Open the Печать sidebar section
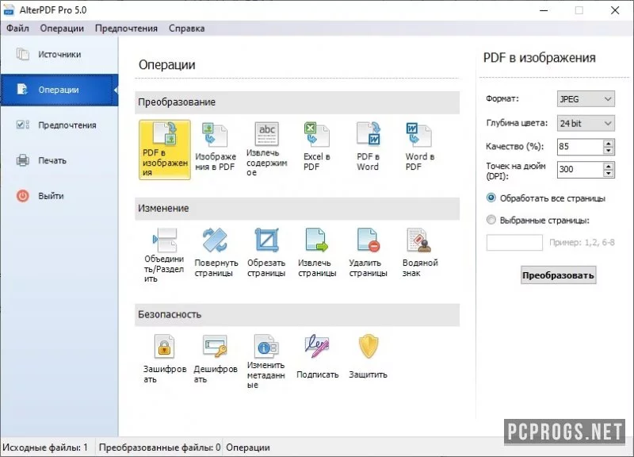Viewport: 634px width, 457px height. click(x=59, y=160)
